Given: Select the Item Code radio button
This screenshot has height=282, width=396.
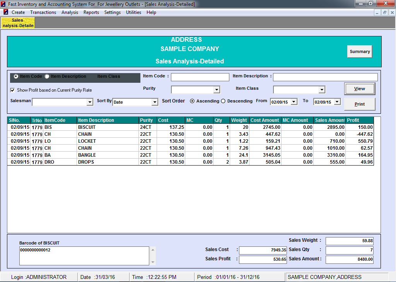Looking at the screenshot, I should tap(16, 77).
